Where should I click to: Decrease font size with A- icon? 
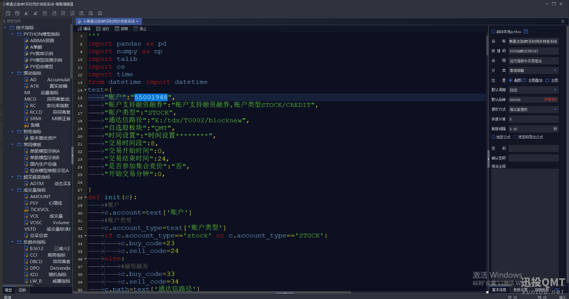pyautogui.click(x=26, y=13)
